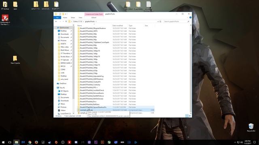259x145 pixels.
Task: Open pinned Desktop under Quick access
Action: point(64,31)
